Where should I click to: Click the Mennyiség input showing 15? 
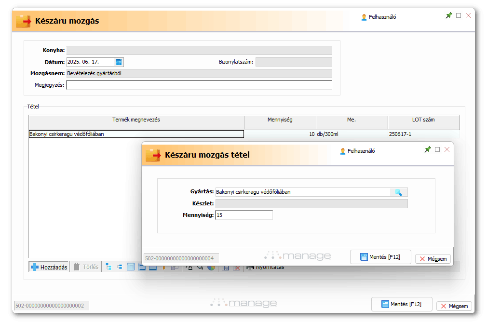point(244,215)
